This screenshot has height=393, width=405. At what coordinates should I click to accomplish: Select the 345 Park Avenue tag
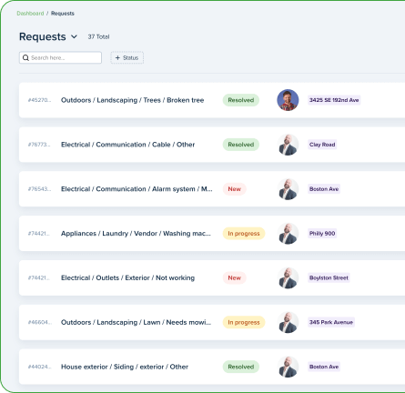(331, 322)
